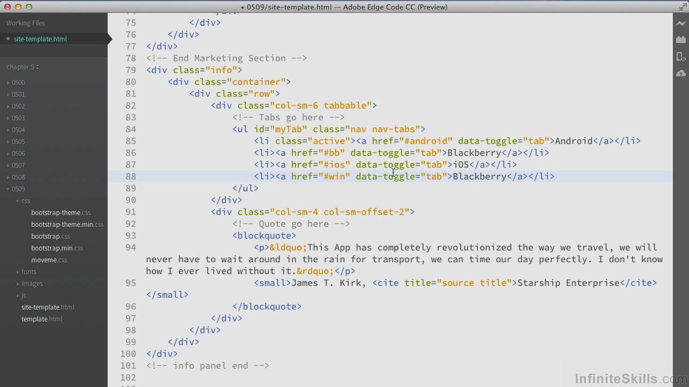689x387 pixels.
Task: Expand the 0505 folder
Action: pyautogui.click(x=8, y=142)
